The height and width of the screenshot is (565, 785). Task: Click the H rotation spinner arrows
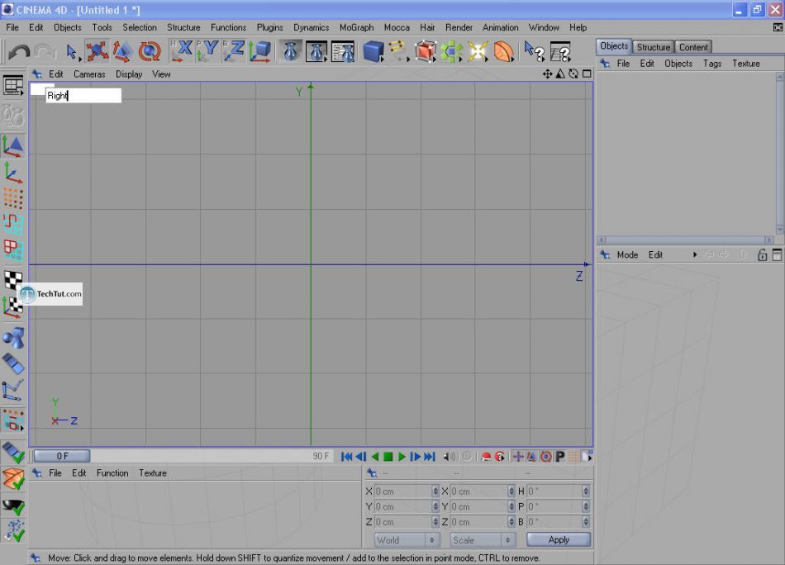coord(586,491)
